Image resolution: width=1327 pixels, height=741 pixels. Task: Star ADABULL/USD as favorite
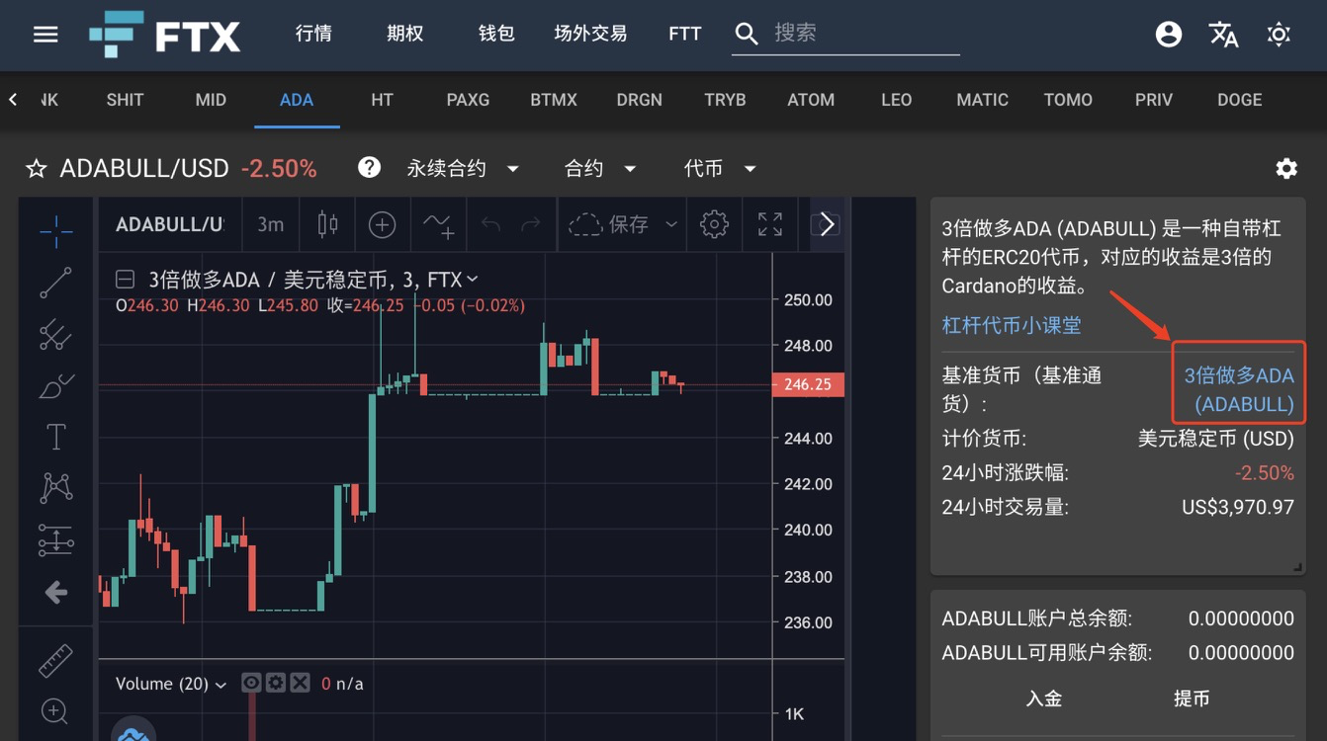(x=37, y=169)
